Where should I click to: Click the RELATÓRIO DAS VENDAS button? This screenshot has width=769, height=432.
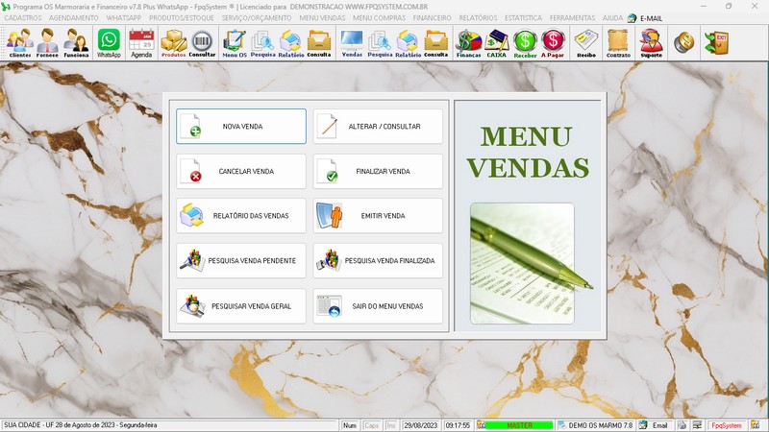(241, 215)
